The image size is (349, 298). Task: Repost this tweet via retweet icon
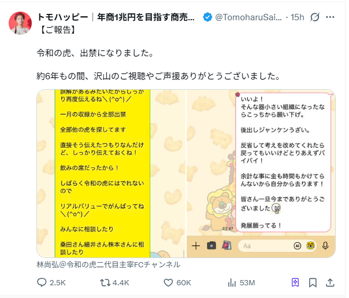(x=105, y=282)
